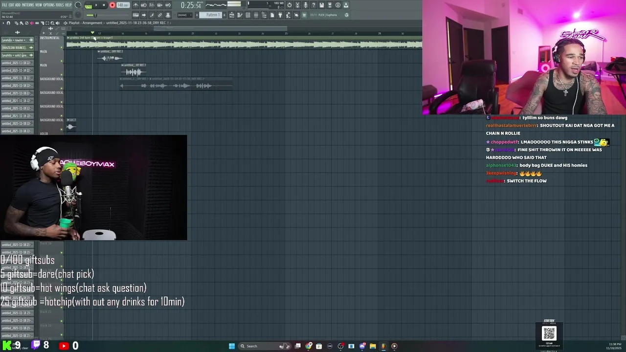Toggle loop recording icon
Image resolution: width=626 pixels, height=352 pixels.
coord(168,5)
